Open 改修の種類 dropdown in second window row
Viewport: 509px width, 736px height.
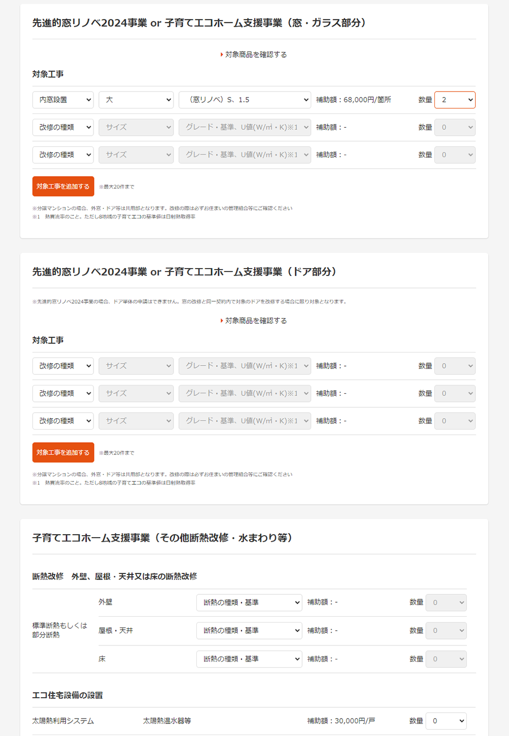click(63, 127)
